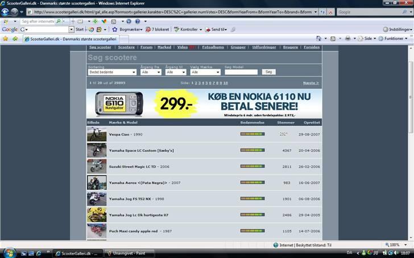
Task: Click the browser Back arrow button
Action: tap(6, 11)
